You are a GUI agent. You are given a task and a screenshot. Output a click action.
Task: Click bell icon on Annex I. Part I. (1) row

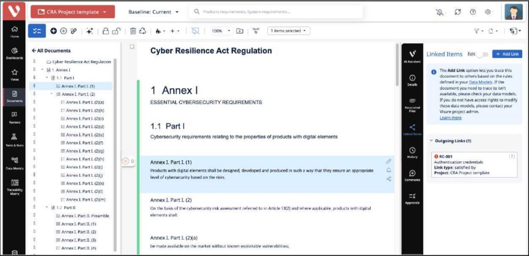(x=388, y=170)
